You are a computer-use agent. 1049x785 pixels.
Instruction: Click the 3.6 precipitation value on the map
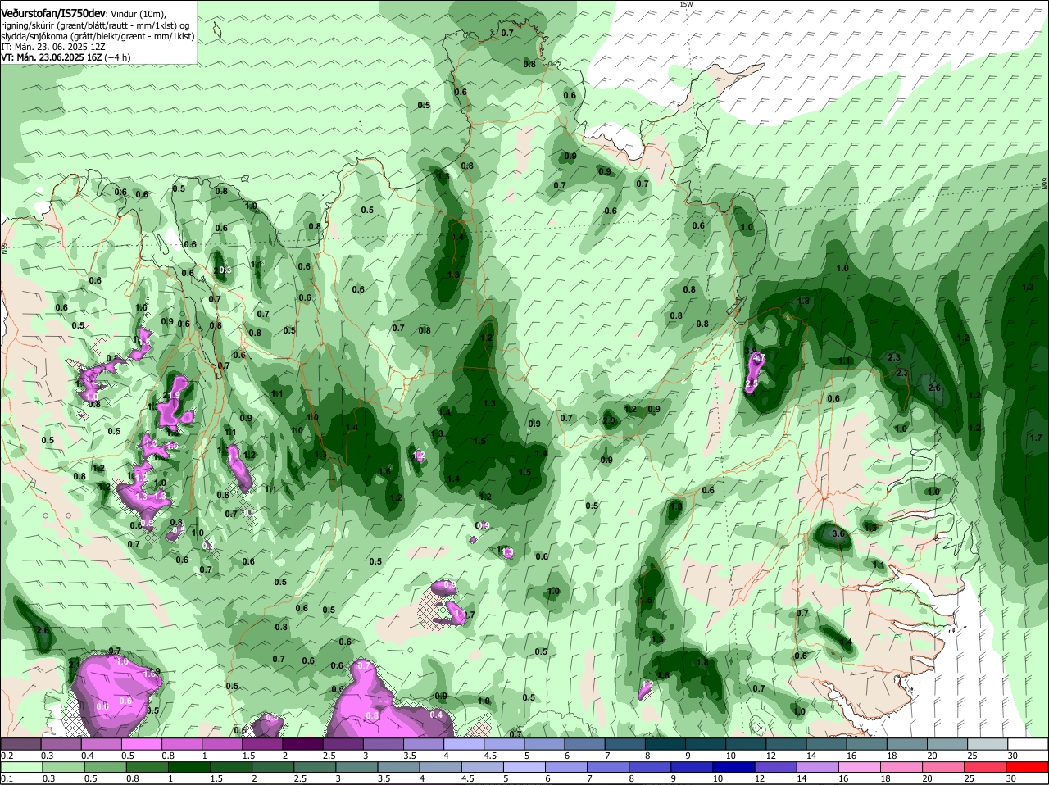[x=838, y=534]
